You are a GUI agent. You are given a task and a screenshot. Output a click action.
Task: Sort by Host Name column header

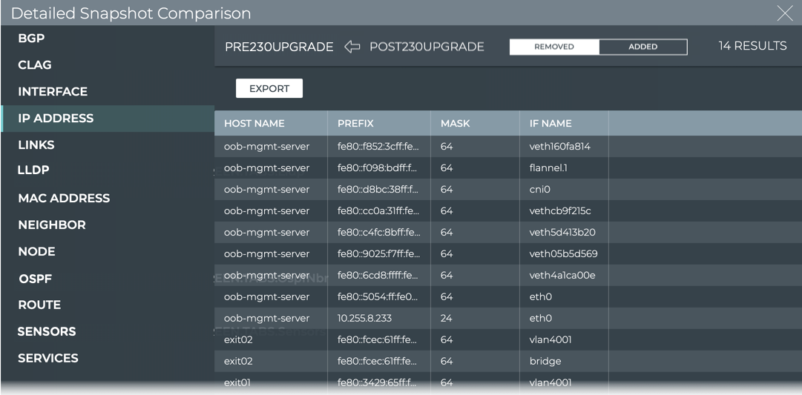point(254,123)
